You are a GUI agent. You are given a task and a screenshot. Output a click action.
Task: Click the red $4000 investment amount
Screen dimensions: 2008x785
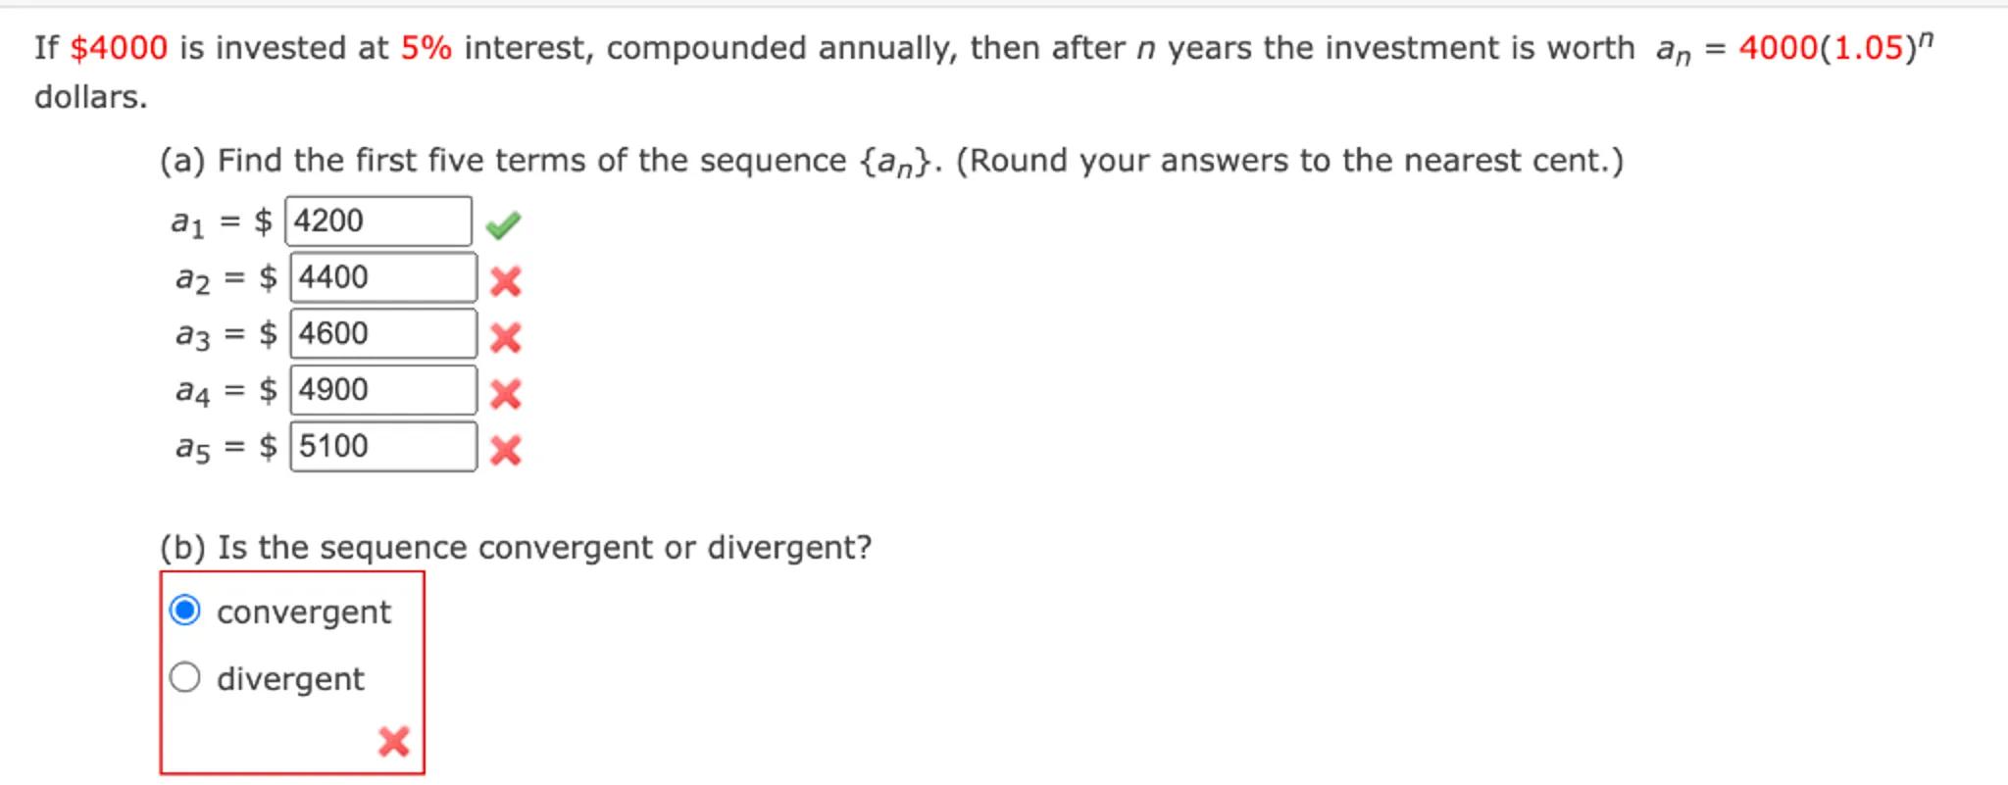point(119,48)
